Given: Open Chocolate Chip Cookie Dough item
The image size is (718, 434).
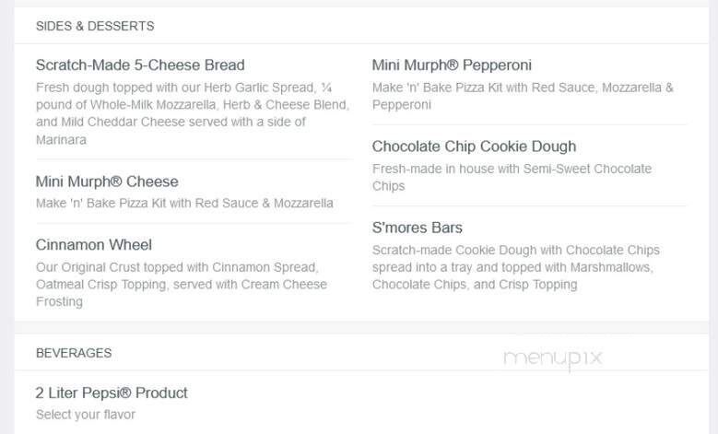Looking at the screenshot, I should point(474,147).
